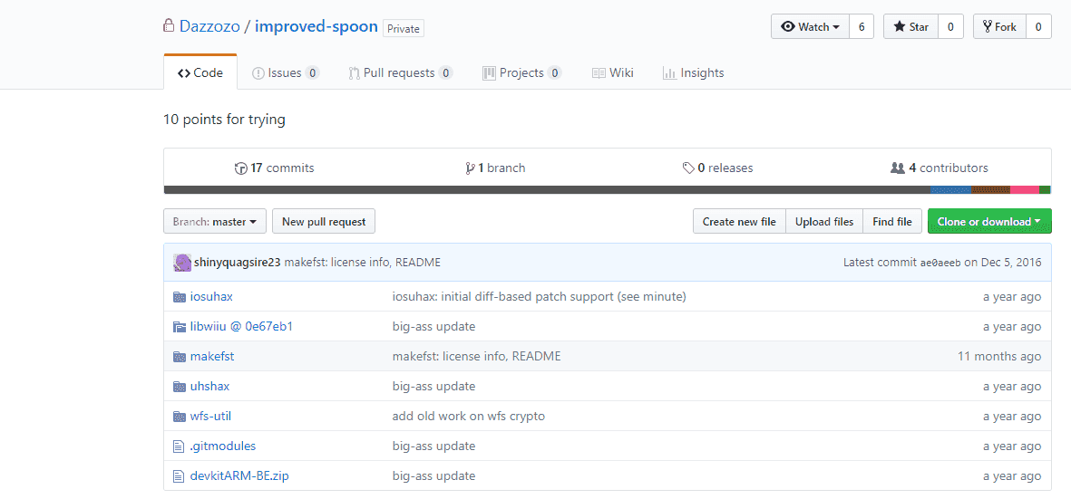Image resolution: width=1071 pixels, height=499 pixels.
Task: Click the commits history clock icon
Action: tap(240, 168)
